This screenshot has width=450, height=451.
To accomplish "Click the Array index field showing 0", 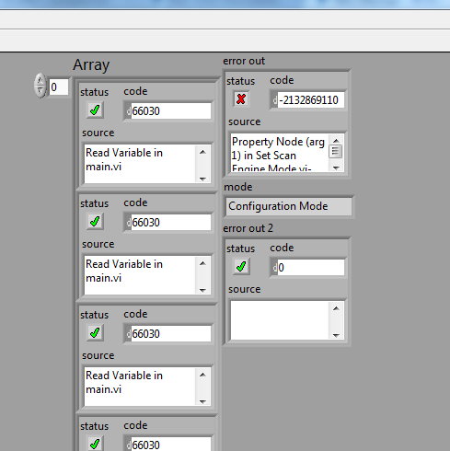I will click(x=59, y=87).
